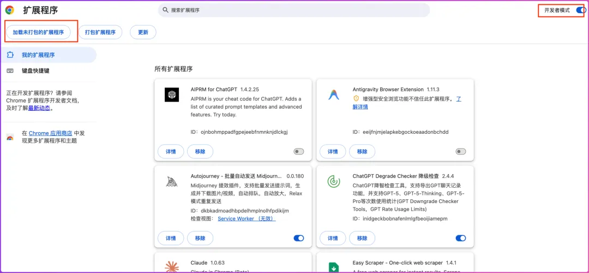Click 移除 for Antigravity Browser Extension
589x273 pixels.
click(x=362, y=152)
